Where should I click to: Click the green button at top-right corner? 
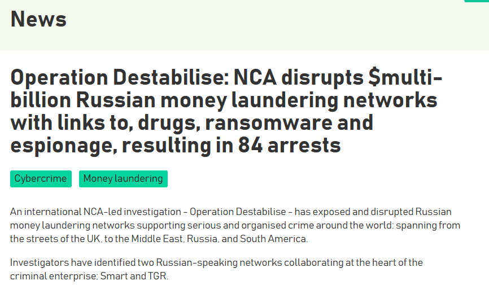coord(477,1)
